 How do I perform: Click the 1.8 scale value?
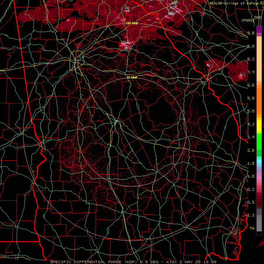(x=251, y=163)
